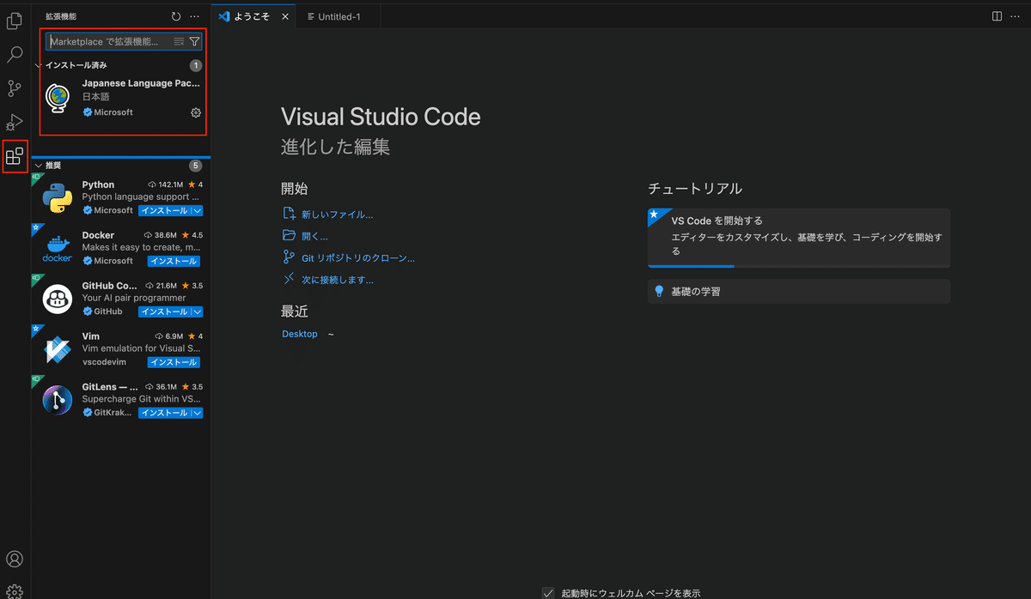Open the Extensions view icon
The width and height of the screenshot is (1031, 599).
[15, 156]
